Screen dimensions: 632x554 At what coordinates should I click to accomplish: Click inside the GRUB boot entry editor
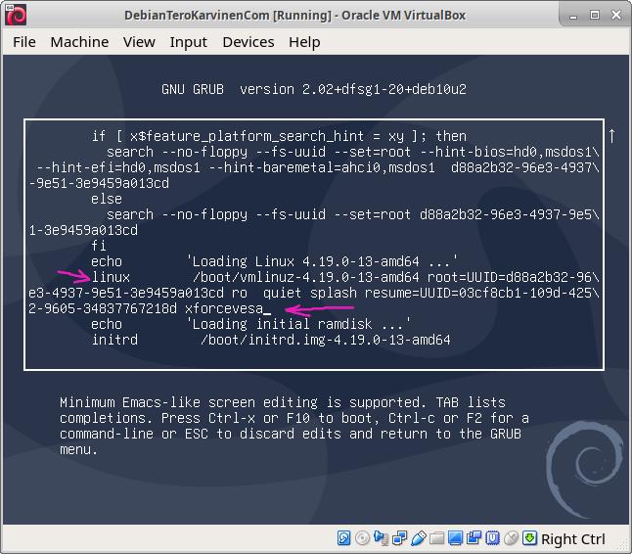[313, 245]
